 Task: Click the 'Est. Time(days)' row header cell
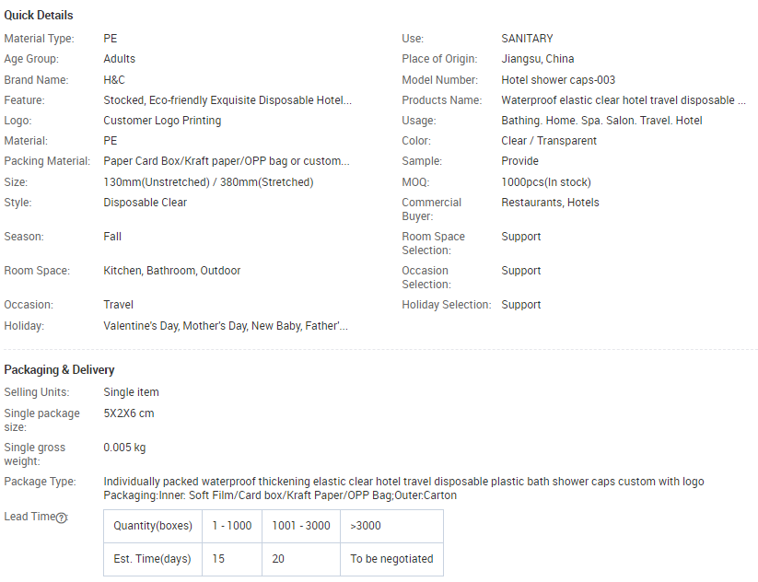(153, 559)
